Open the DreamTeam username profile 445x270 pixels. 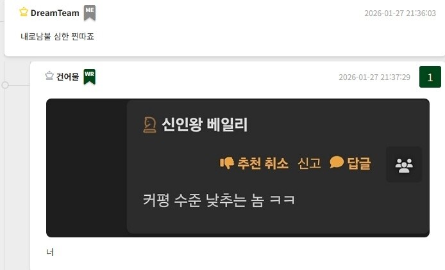(x=55, y=13)
